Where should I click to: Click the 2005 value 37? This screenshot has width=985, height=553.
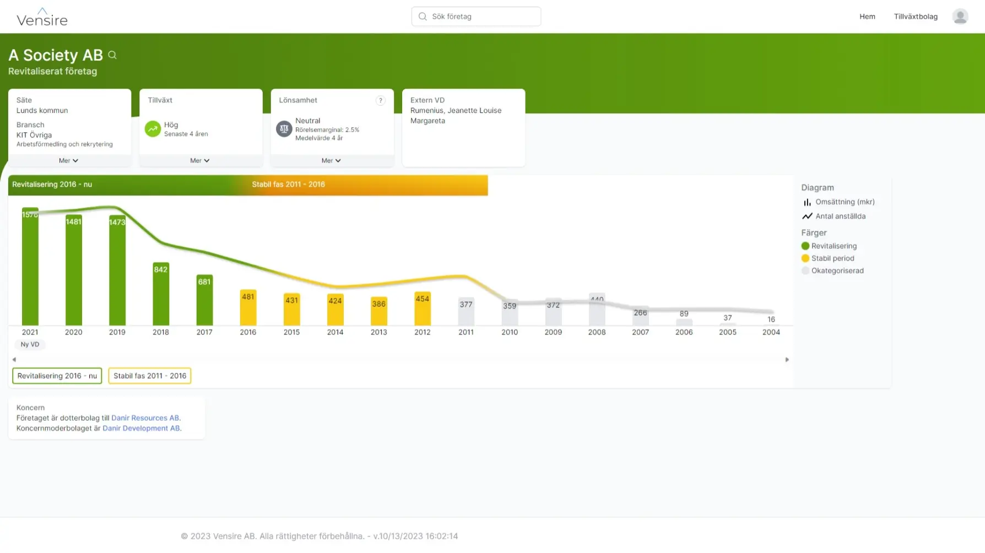click(x=728, y=318)
